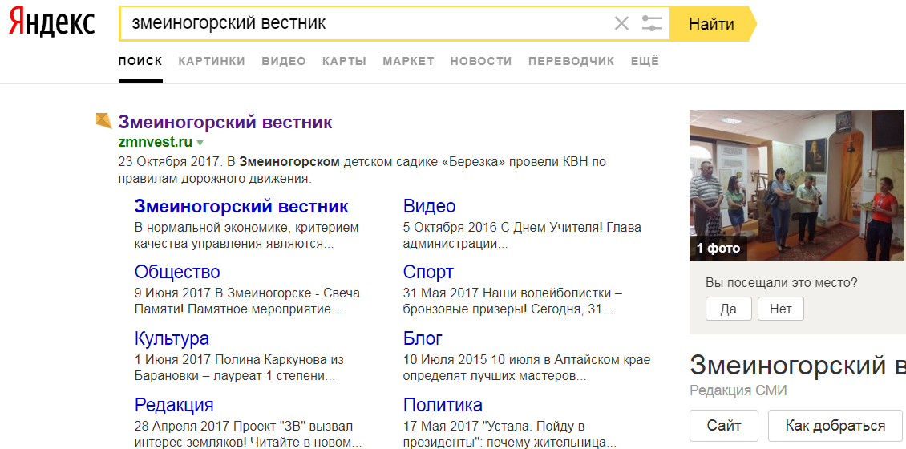Open advanced search filter settings icon

653,24
